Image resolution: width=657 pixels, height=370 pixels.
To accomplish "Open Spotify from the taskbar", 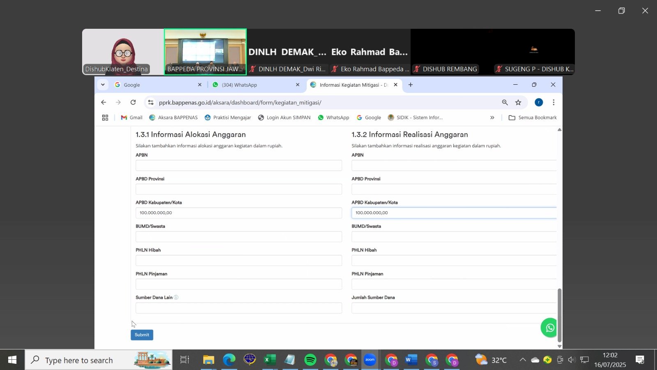I will pos(310,360).
